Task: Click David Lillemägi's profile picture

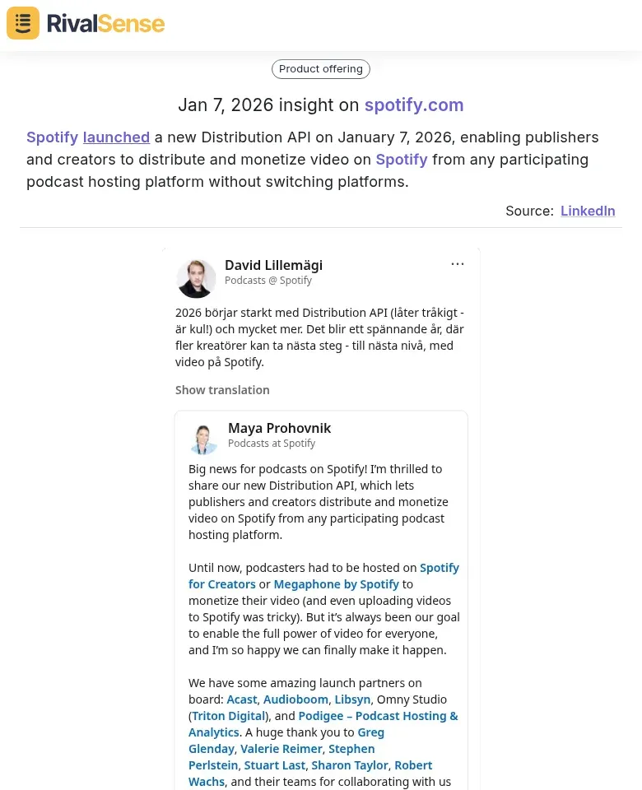Action: coord(196,278)
